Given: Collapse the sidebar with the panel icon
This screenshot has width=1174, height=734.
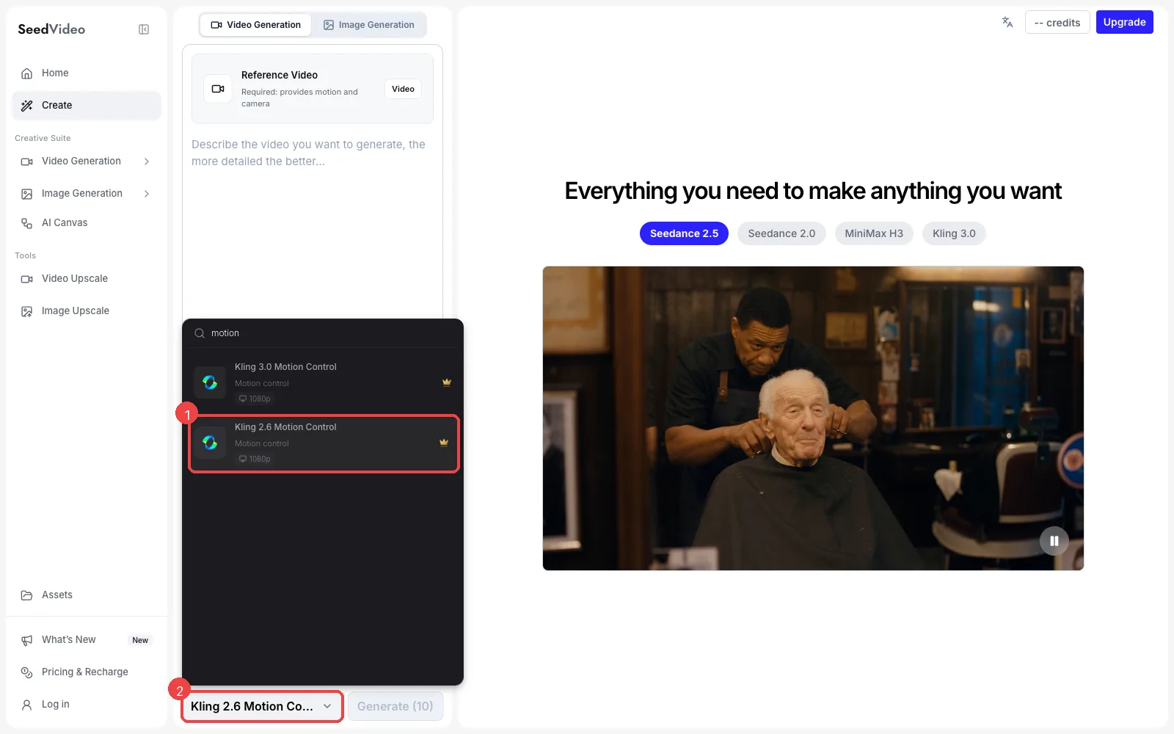Looking at the screenshot, I should coord(144,29).
